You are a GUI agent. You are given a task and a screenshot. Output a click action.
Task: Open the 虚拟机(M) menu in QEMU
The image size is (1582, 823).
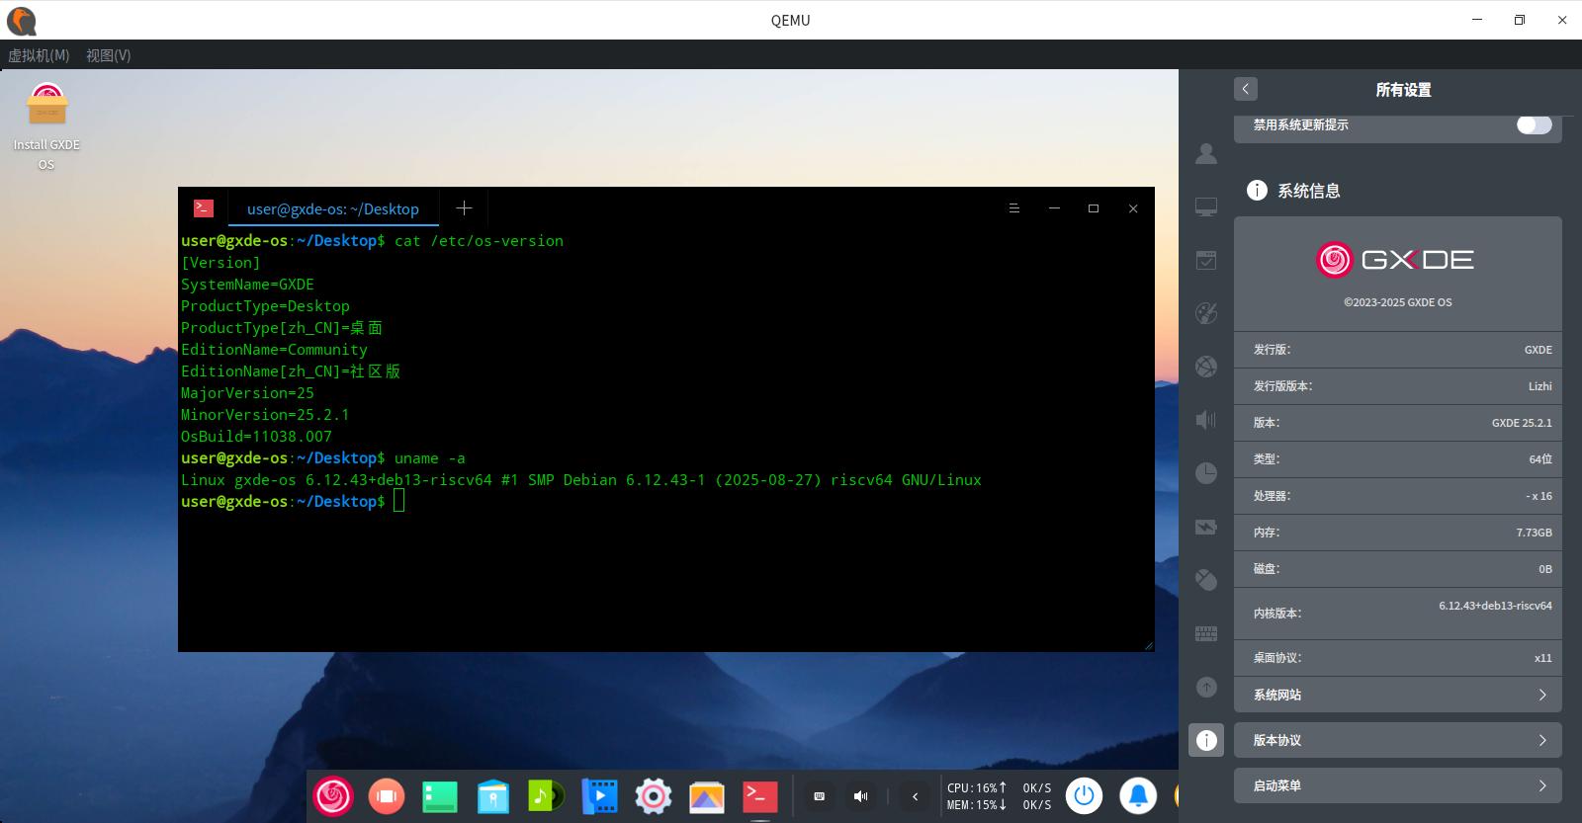coord(39,55)
